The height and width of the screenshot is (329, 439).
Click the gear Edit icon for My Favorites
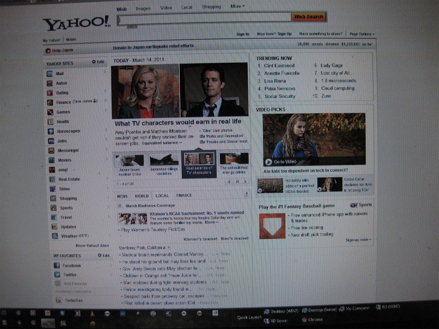[x=100, y=256]
